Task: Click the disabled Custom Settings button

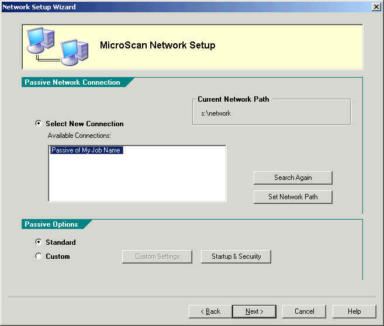Action: click(x=157, y=256)
